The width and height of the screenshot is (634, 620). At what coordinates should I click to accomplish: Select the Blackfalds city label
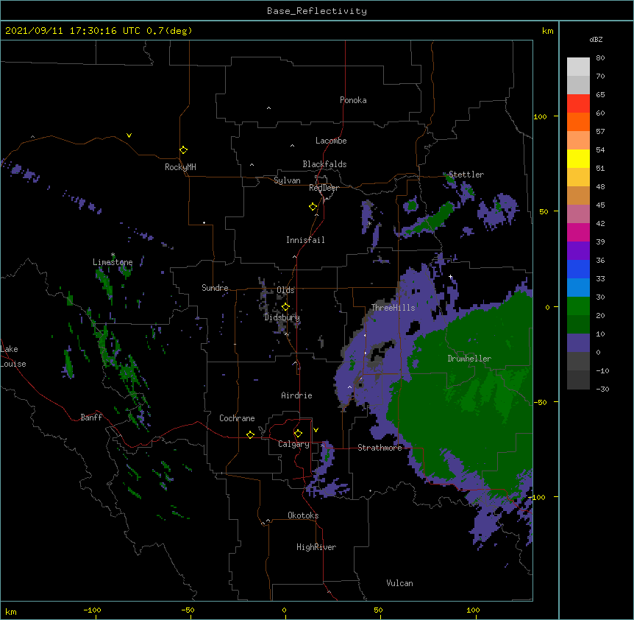[x=324, y=164]
